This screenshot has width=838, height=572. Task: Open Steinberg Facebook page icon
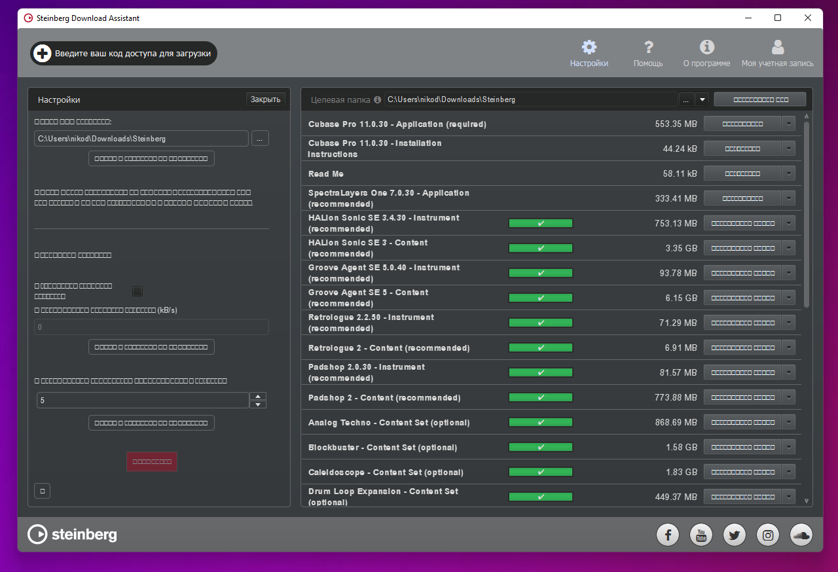click(667, 535)
